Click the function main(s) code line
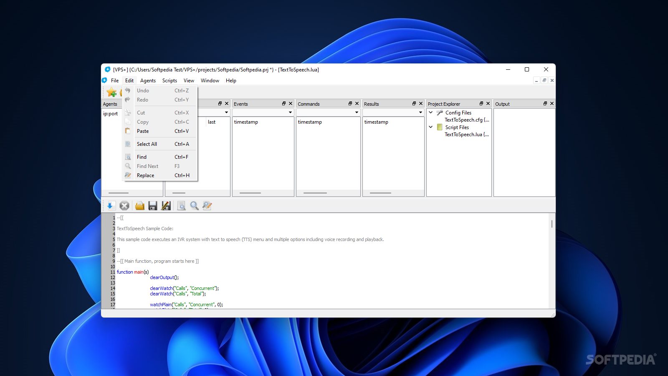Screen dimensions: 668x376 tap(132, 272)
